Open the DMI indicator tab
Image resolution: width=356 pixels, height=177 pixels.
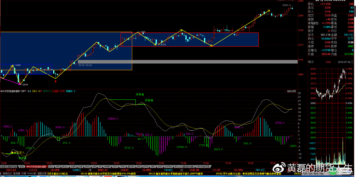[x=80, y=167]
